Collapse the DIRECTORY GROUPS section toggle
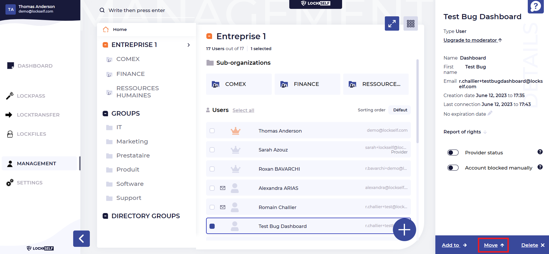Viewport: 549px width, 254px height. click(105, 216)
